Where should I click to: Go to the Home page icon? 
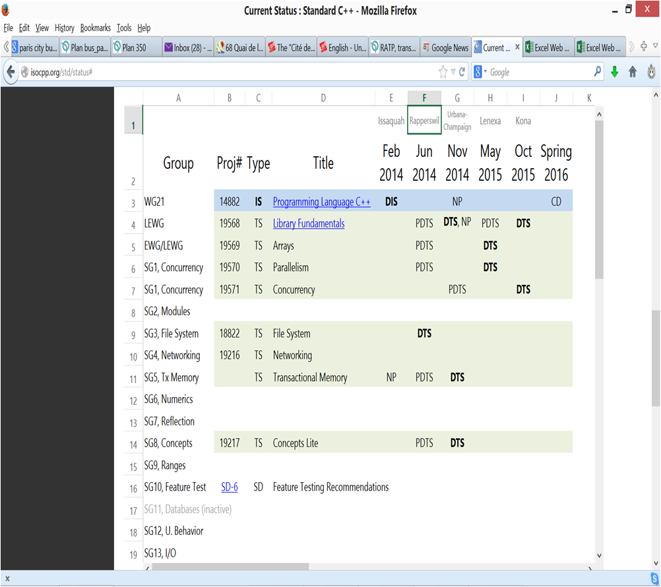click(x=633, y=72)
